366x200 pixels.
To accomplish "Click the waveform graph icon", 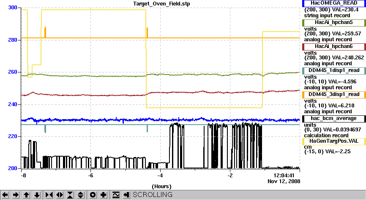I will (116, 195).
